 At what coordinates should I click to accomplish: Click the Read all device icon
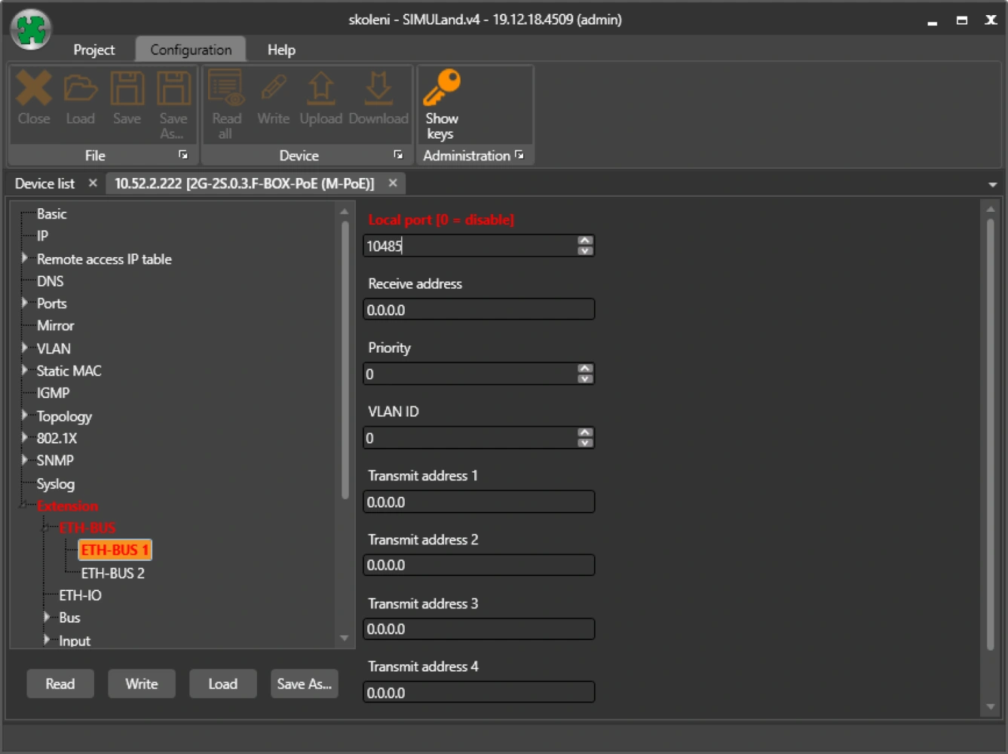point(226,89)
